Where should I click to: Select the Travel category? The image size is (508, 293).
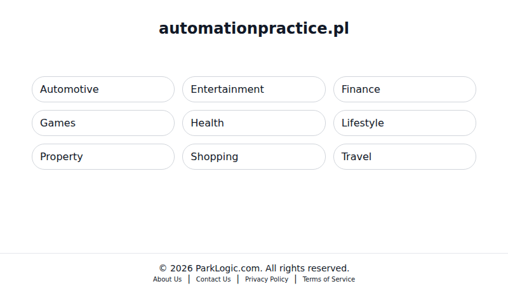[404, 157]
